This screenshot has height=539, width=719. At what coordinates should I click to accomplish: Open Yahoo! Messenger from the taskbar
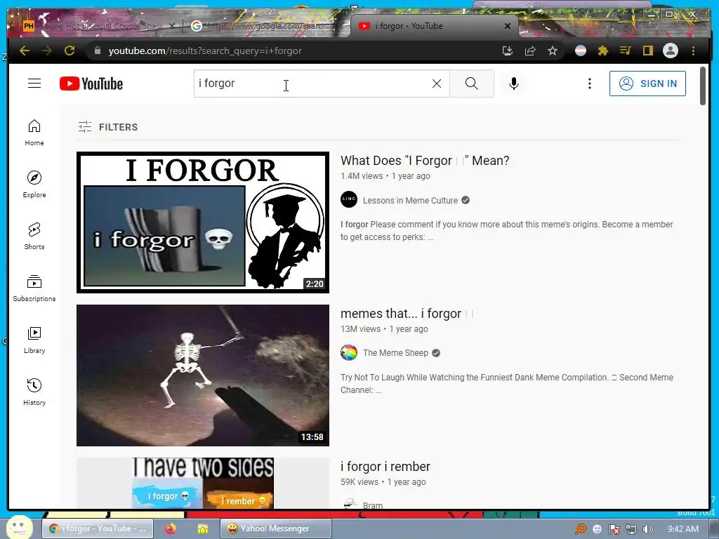pos(275,528)
